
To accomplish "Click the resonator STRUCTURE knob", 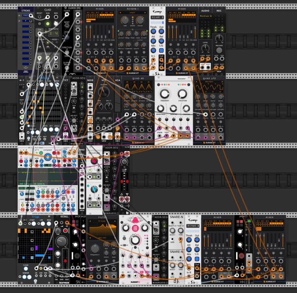I will click(182, 94).
